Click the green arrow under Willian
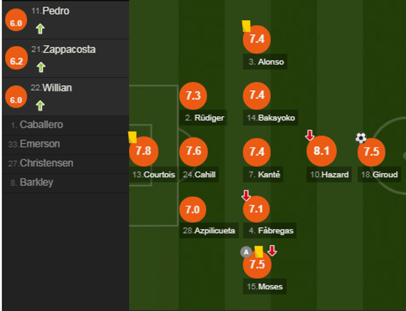This screenshot has width=406, height=311. [x=40, y=106]
